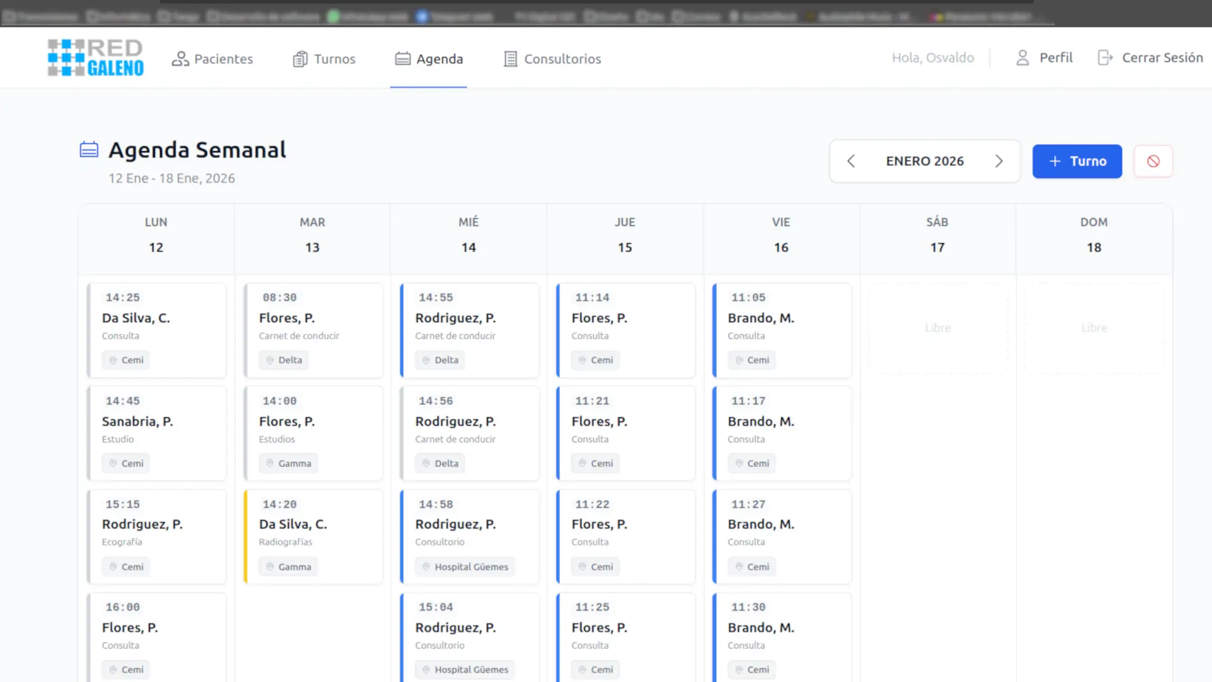Image resolution: width=1212 pixels, height=682 pixels.
Task: Select the MIÉ 14 day header
Action: [x=468, y=235]
